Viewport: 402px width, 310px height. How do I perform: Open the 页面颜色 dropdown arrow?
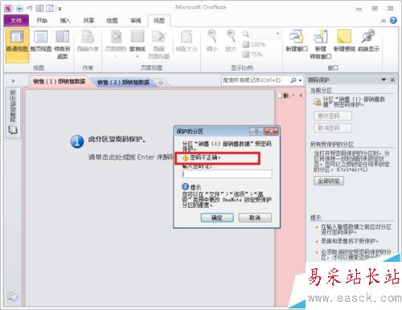click(x=116, y=56)
